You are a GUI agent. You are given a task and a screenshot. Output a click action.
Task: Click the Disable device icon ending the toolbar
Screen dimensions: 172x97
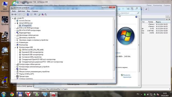click(45, 14)
